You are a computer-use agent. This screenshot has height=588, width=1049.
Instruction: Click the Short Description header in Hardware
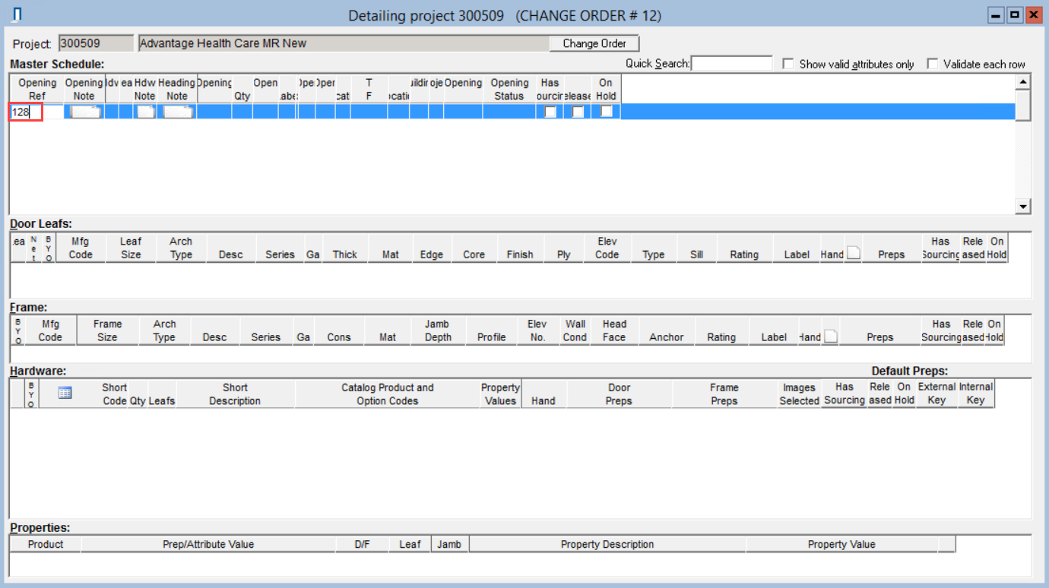click(x=235, y=394)
